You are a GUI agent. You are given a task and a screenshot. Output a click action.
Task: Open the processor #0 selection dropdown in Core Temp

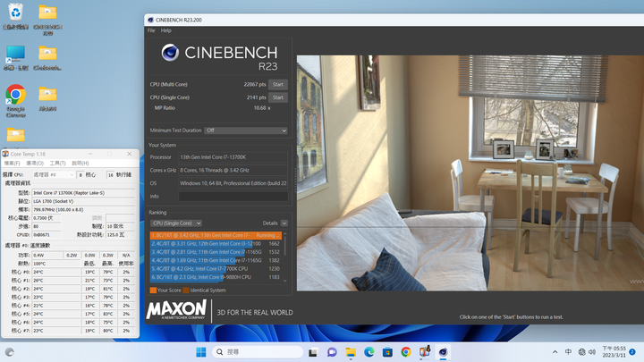[54, 175]
